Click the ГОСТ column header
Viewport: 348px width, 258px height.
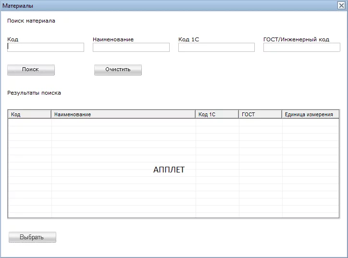(260, 114)
